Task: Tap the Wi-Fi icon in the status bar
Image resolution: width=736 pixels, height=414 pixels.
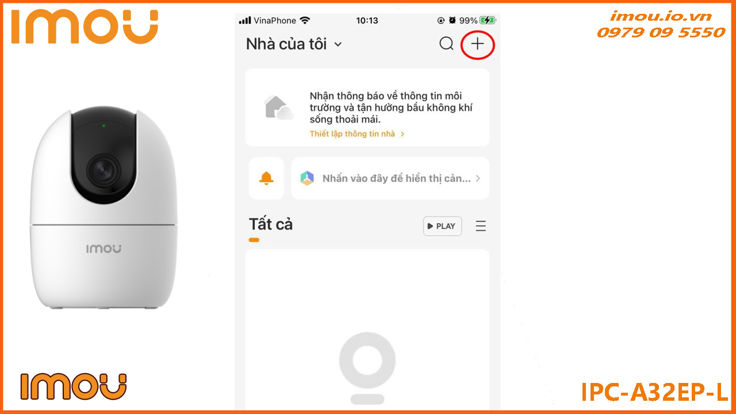Action: 305,20
